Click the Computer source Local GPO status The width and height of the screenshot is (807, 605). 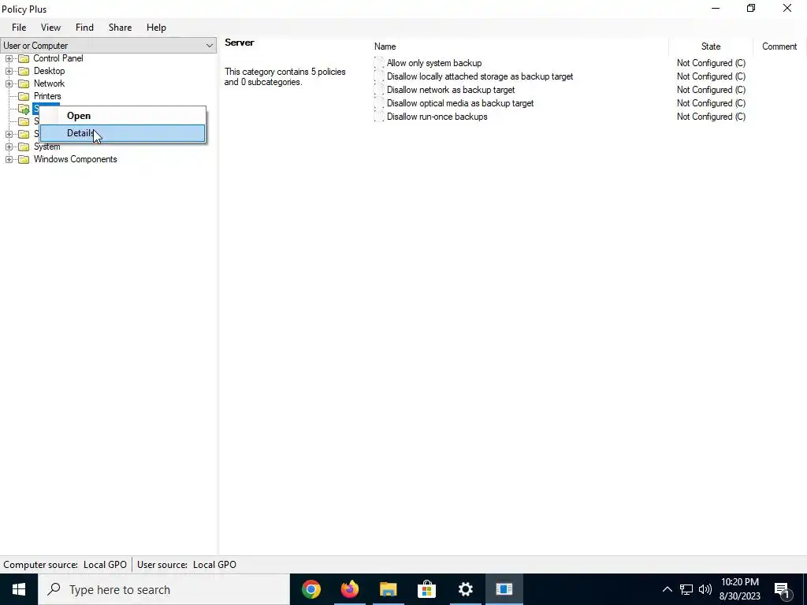click(65, 564)
